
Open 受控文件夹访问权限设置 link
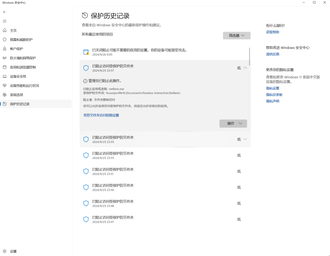(101, 115)
